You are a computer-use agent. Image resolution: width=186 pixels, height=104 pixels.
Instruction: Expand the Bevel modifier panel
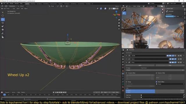[x=126, y=59]
